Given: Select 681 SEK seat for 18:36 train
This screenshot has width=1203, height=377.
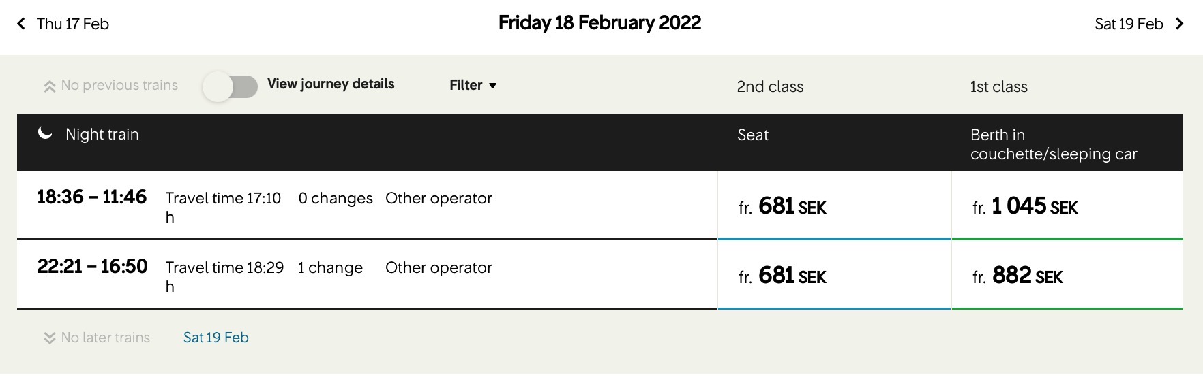Looking at the screenshot, I should (834, 206).
